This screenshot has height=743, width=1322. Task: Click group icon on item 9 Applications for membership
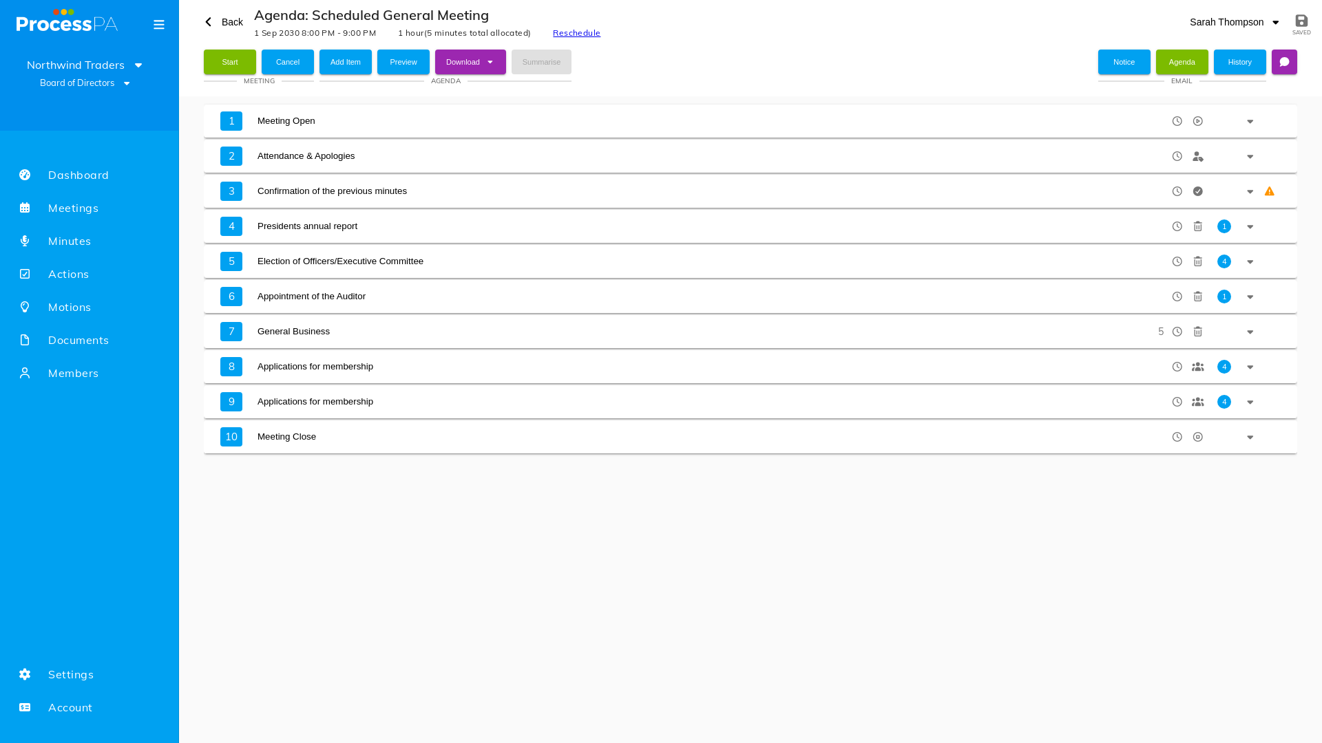click(x=1198, y=402)
